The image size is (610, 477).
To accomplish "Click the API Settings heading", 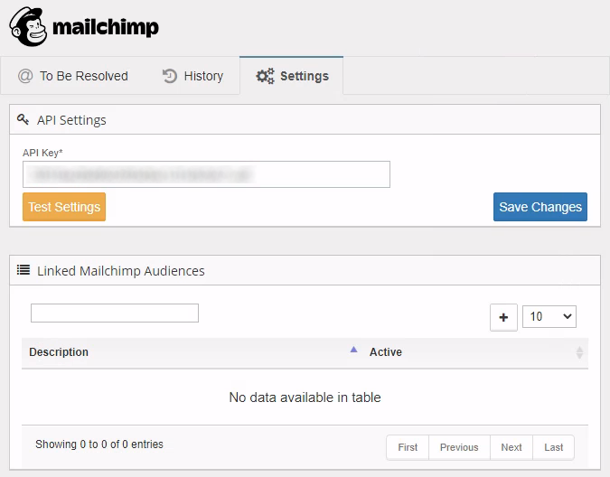I will 71,120.
